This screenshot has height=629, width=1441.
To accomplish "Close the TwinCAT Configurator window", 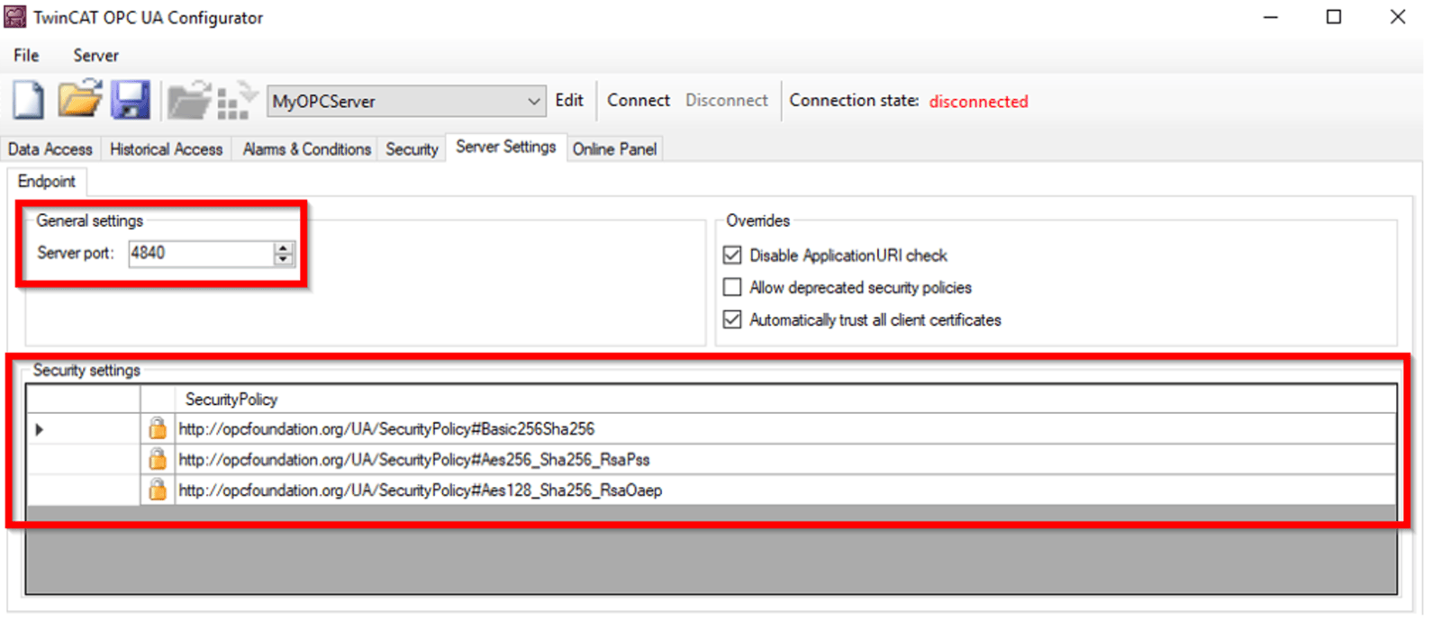I will pyautogui.click(x=1398, y=17).
